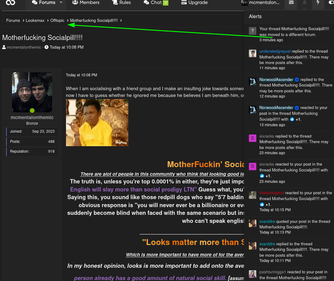This screenshot has width=334, height=281.
Task: Click username mcmentalonthemic below avatar
Action: point(32,117)
